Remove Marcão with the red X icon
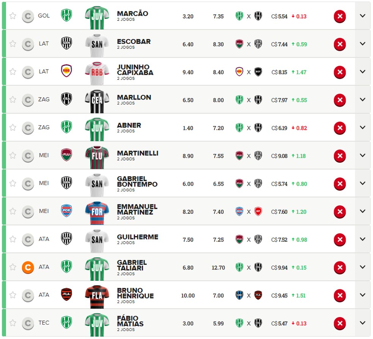This screenshot has width=373, height=339. 340,16
